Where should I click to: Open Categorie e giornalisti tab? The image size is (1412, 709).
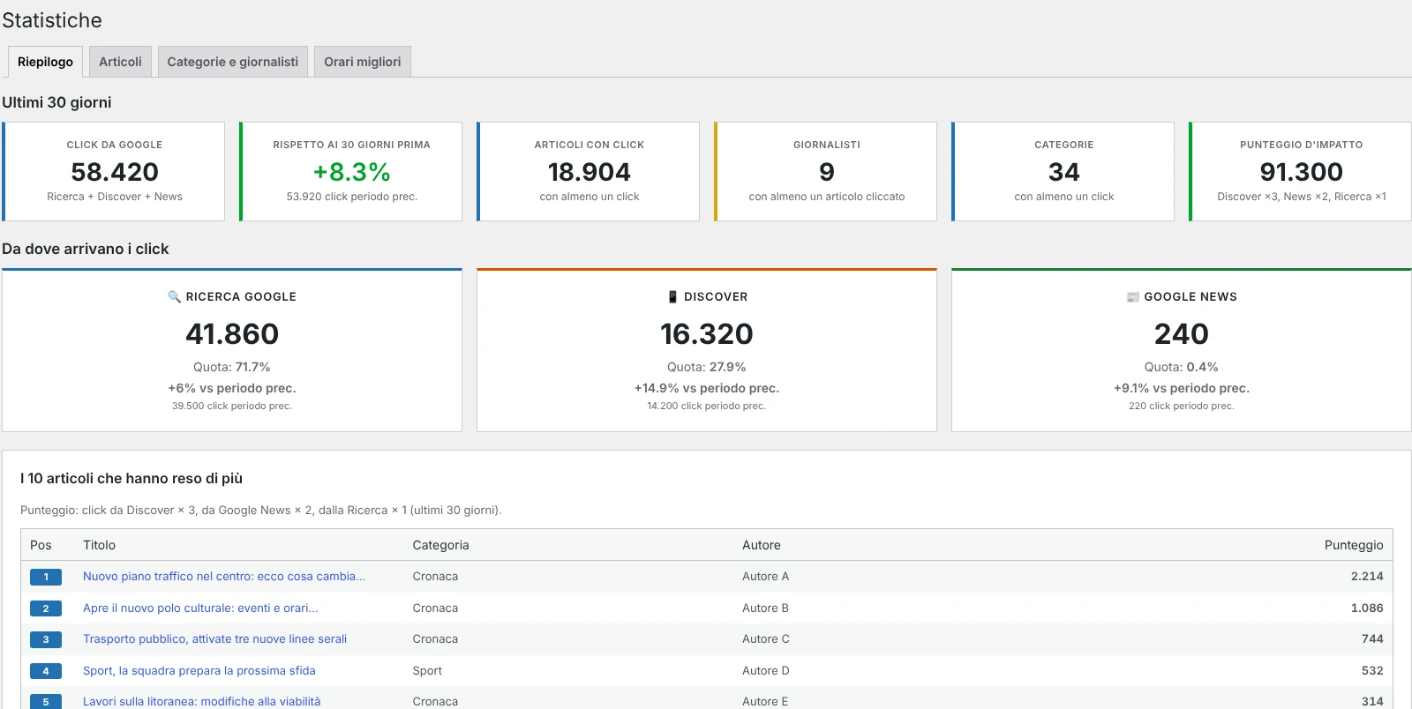point(233,62)
